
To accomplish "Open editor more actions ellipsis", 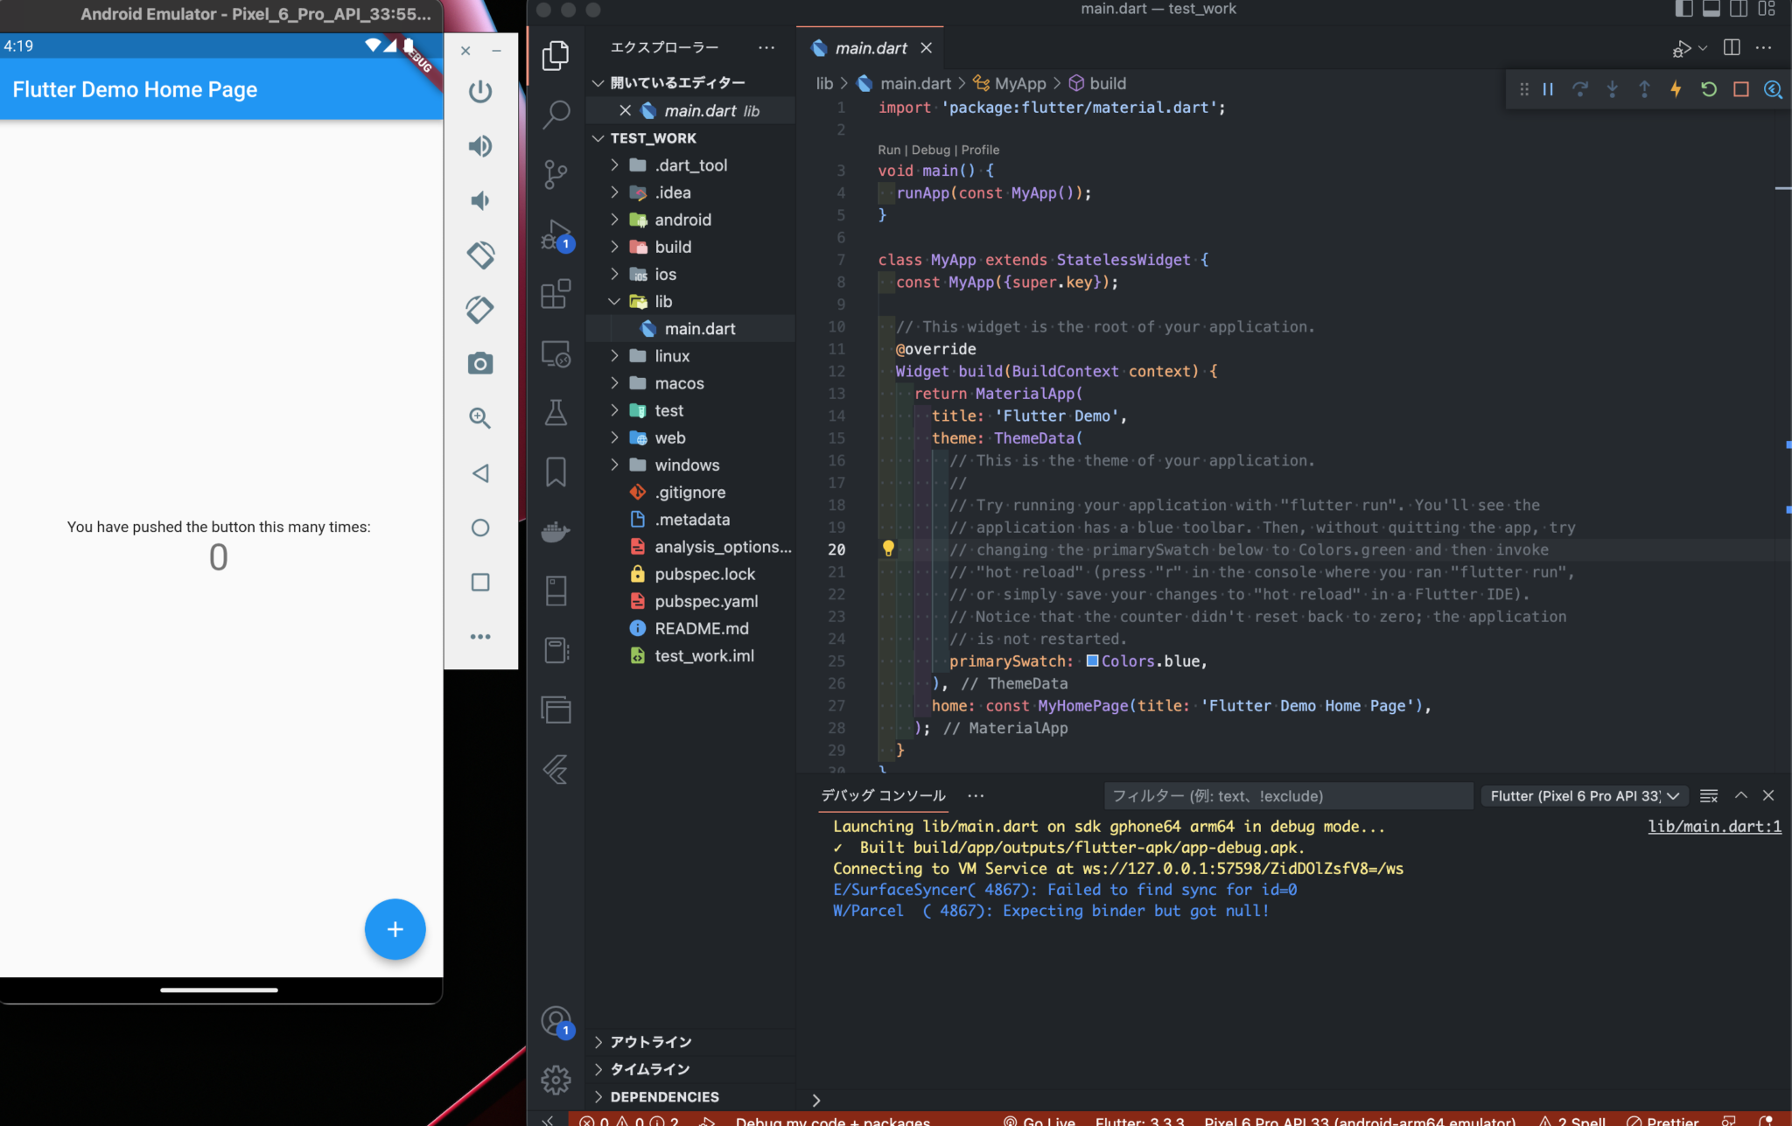I will [x=1763, y=48].
